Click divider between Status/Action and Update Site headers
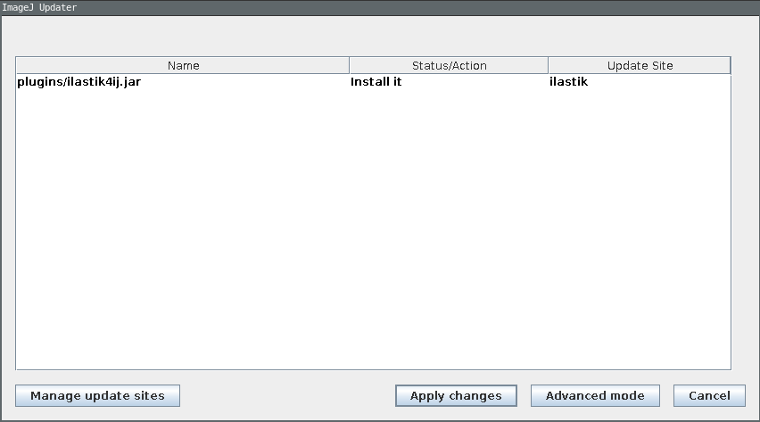The width and height of the screenshot is (760, 422). click(x=548, y=66)
